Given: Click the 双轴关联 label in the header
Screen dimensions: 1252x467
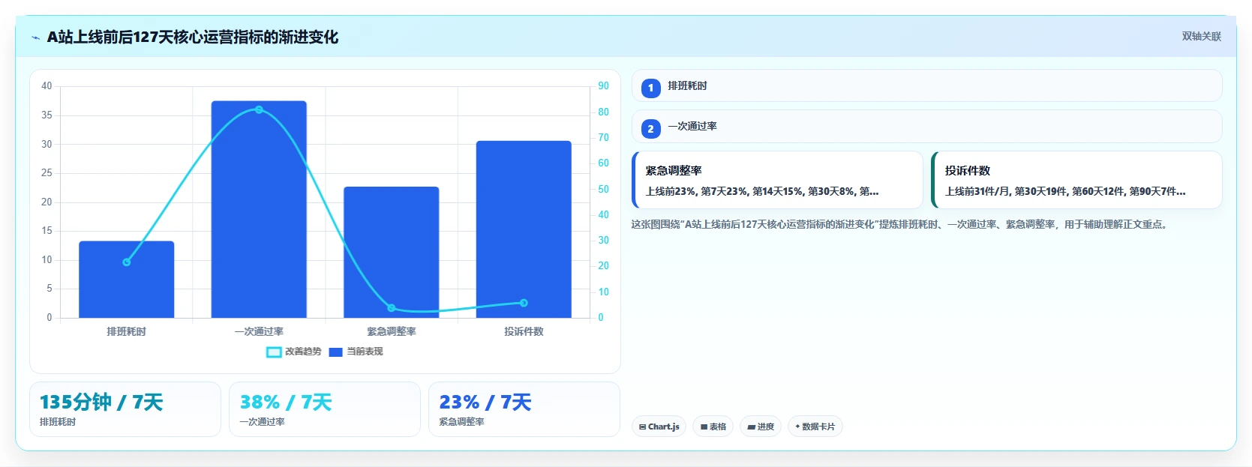Looking at the screenshot, I should [x=1201, y=36].
